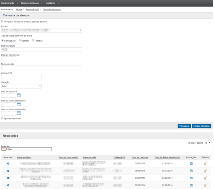Change Itens por página dropdown
Screen dimensions: 214x189
pos(207,143)
